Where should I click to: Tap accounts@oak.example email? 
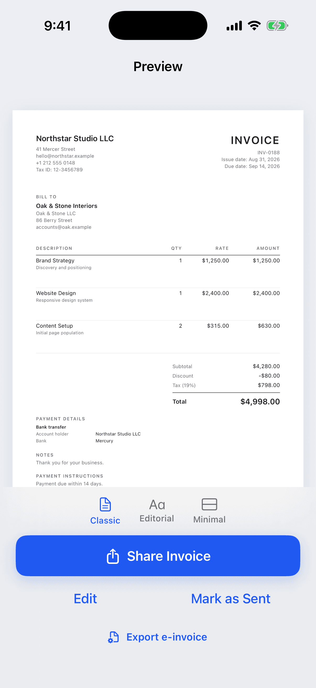click(x=64, y=227)
